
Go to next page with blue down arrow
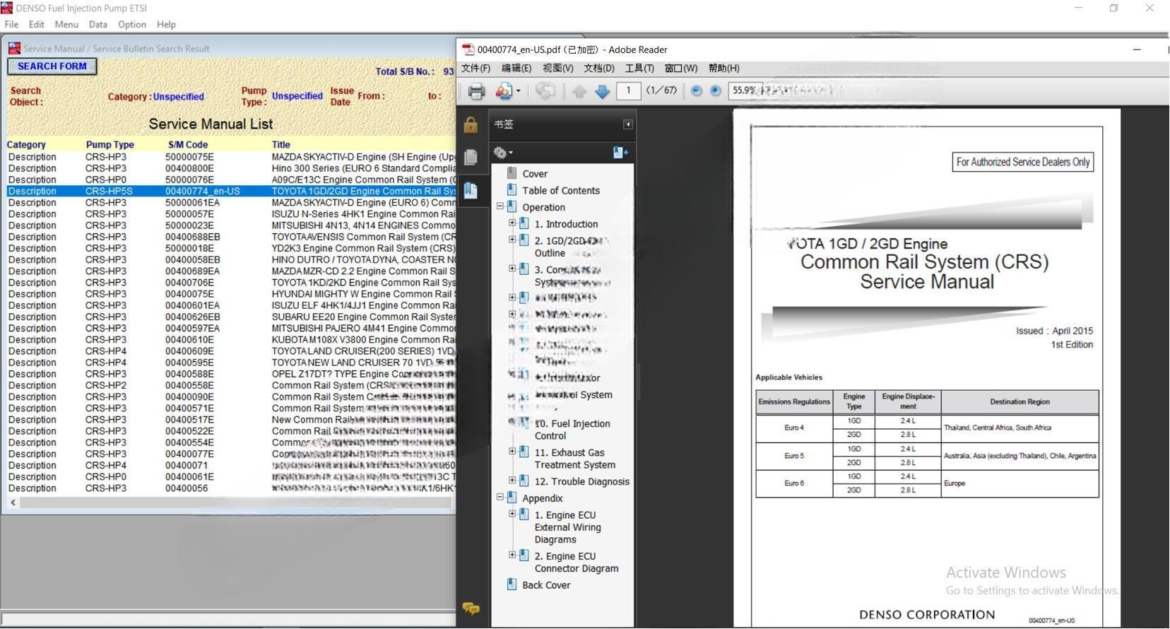click(602, 91)
